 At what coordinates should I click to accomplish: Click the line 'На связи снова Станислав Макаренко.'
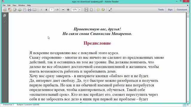pyautogui.click(x=97, y=34)
